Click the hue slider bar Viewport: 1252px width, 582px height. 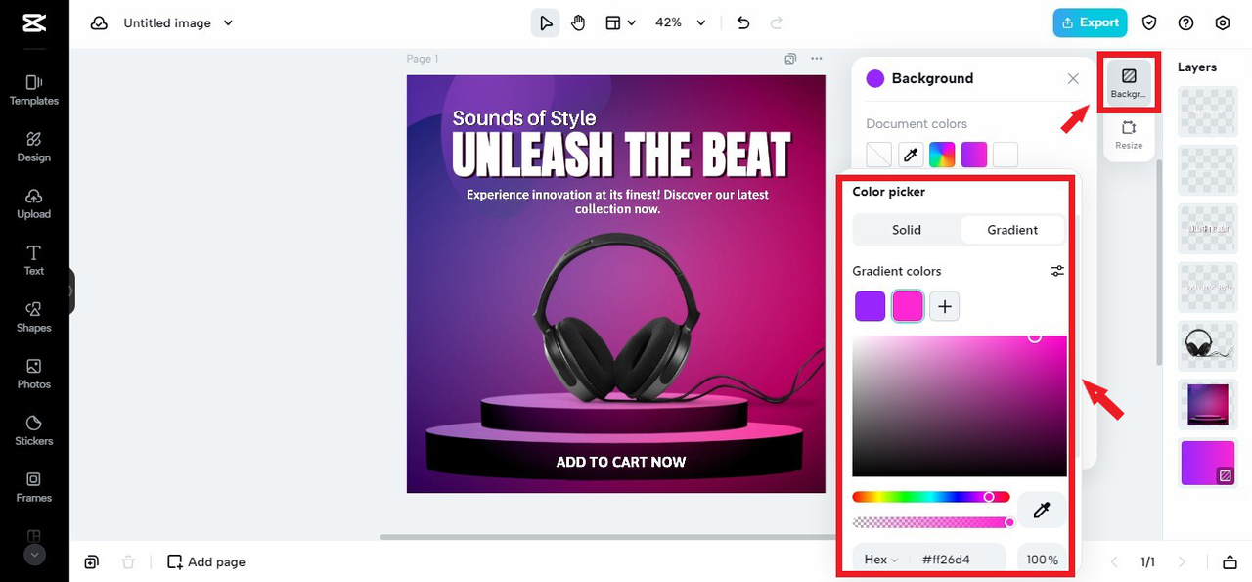[930, 497]
